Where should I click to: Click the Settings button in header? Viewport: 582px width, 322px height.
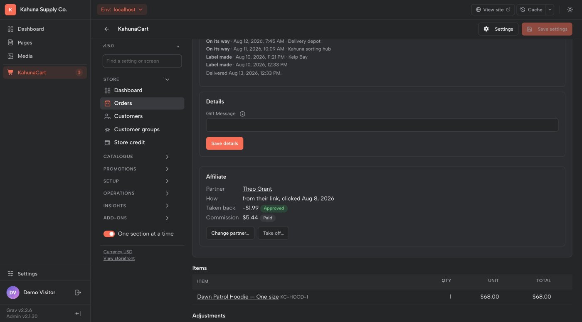(x=498, y=29)
